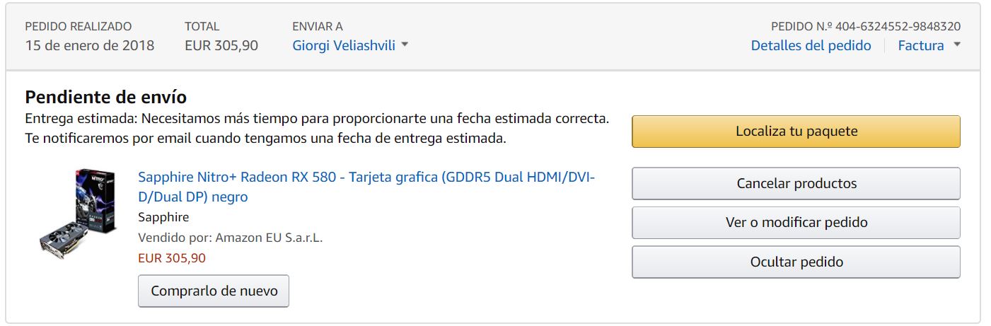This screenshot has width=991, height=326.
Task: Click the TOTAL amount in the order header
Action: (221, 46)
